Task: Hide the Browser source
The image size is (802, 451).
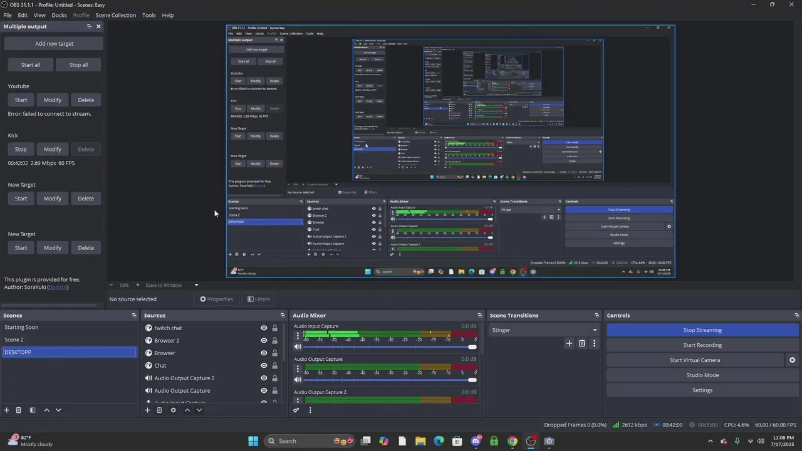Action: (264, 353)
